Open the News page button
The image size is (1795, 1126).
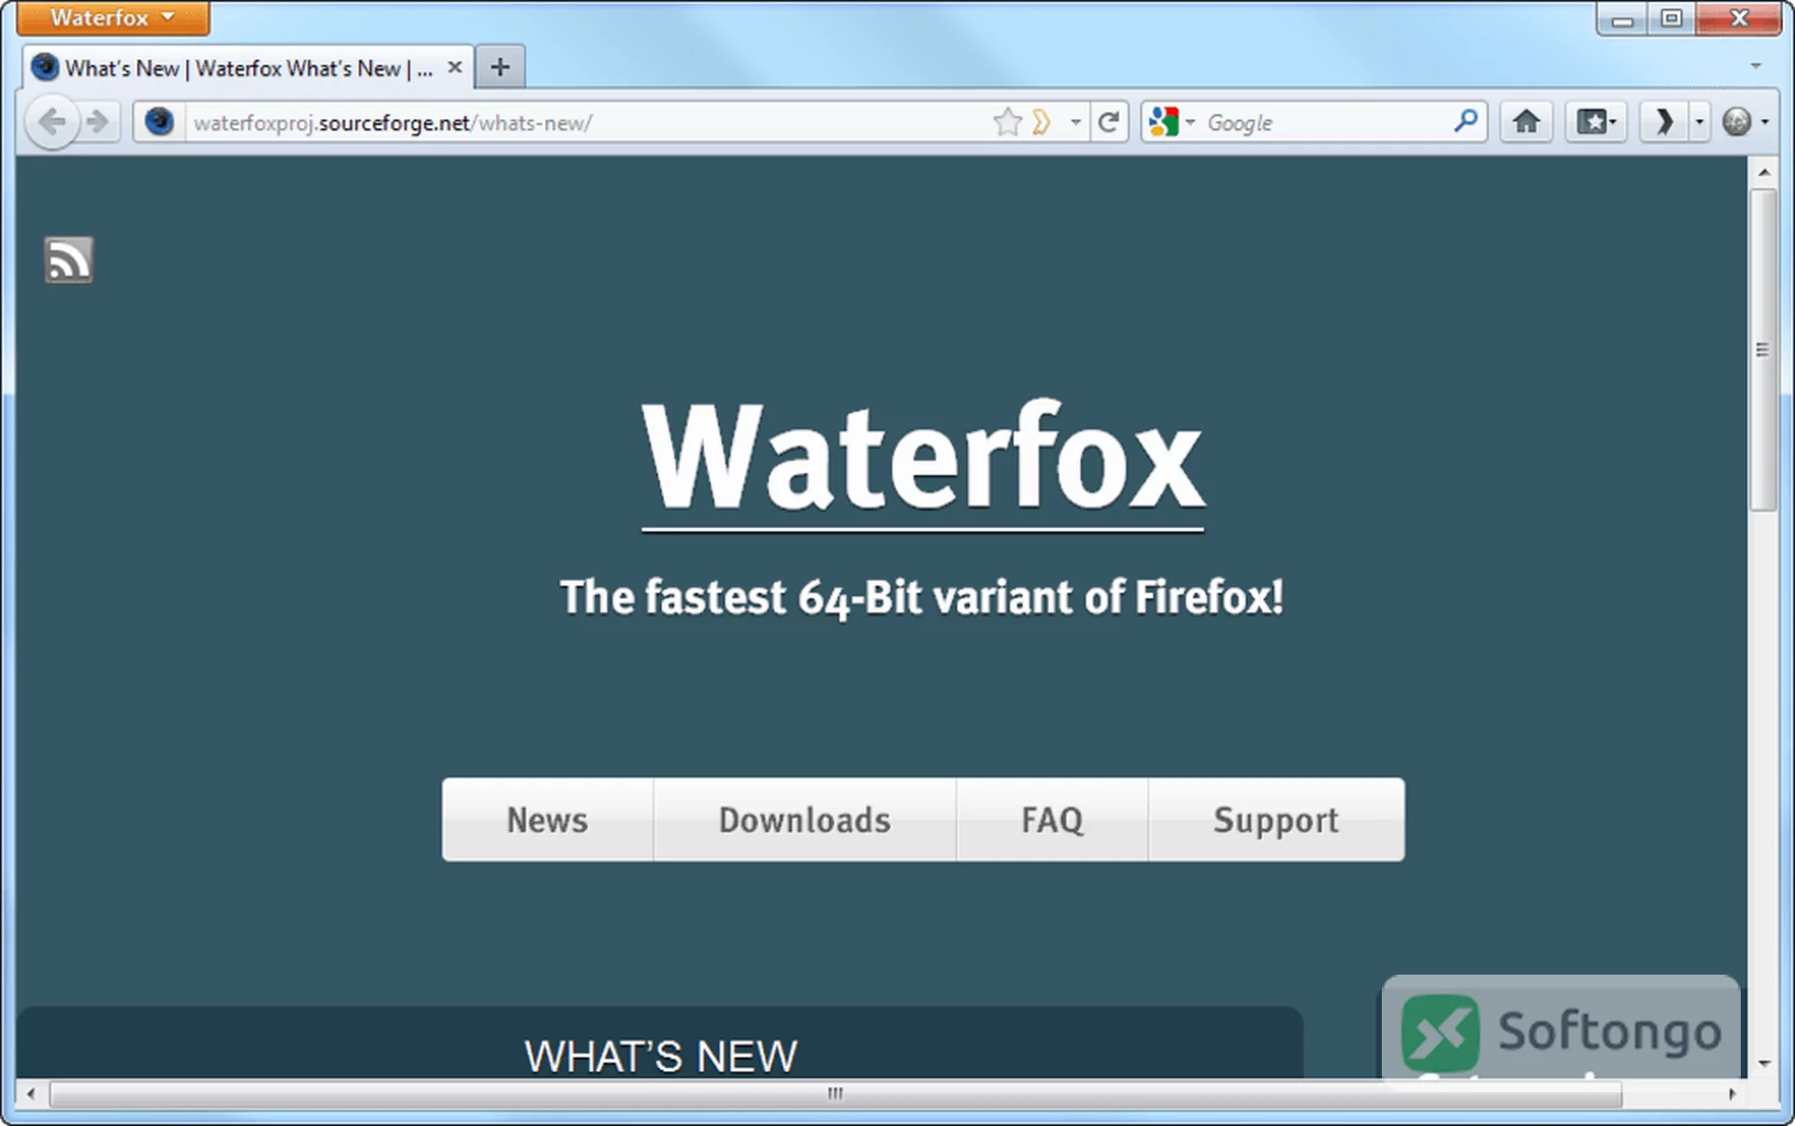click(548, 820)
